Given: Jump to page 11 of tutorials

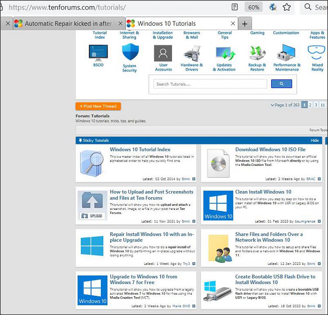Looking at the screenshot, I should [323, 105].
